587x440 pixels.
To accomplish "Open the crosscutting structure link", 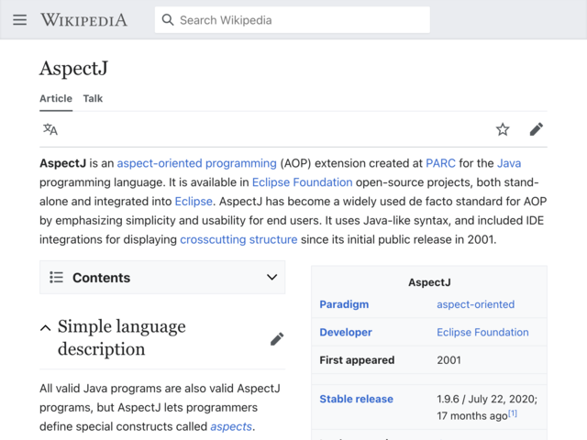I will click(x=238, y=239).
